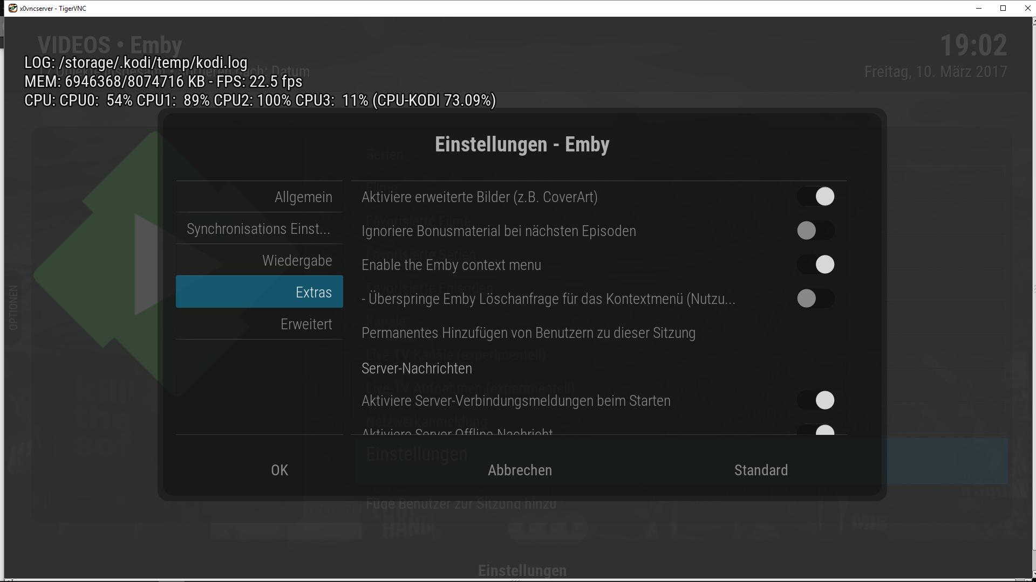Open the OPTIONEN side tab
Viewport: 1036px width, 582px height.
13,307
